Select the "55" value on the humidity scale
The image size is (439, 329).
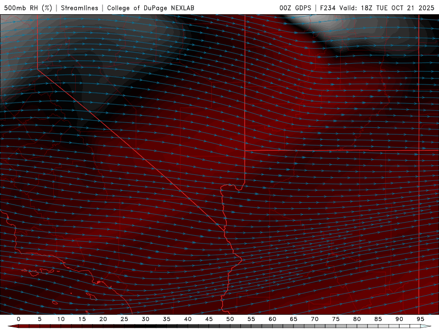251,319
